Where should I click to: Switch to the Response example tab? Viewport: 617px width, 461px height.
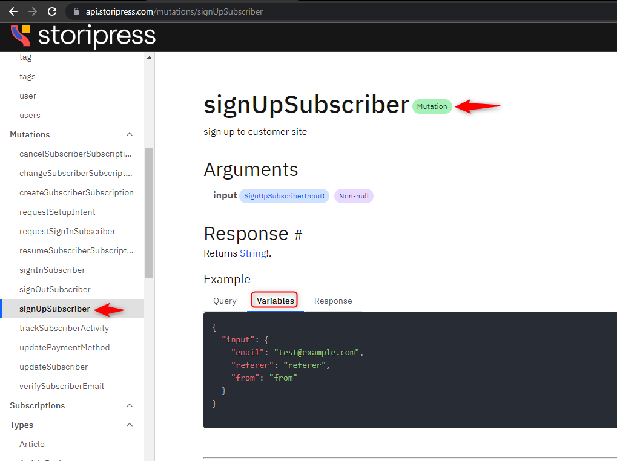tap(333, 301)
